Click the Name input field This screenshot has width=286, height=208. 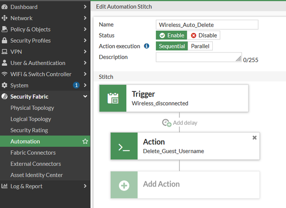207,25
